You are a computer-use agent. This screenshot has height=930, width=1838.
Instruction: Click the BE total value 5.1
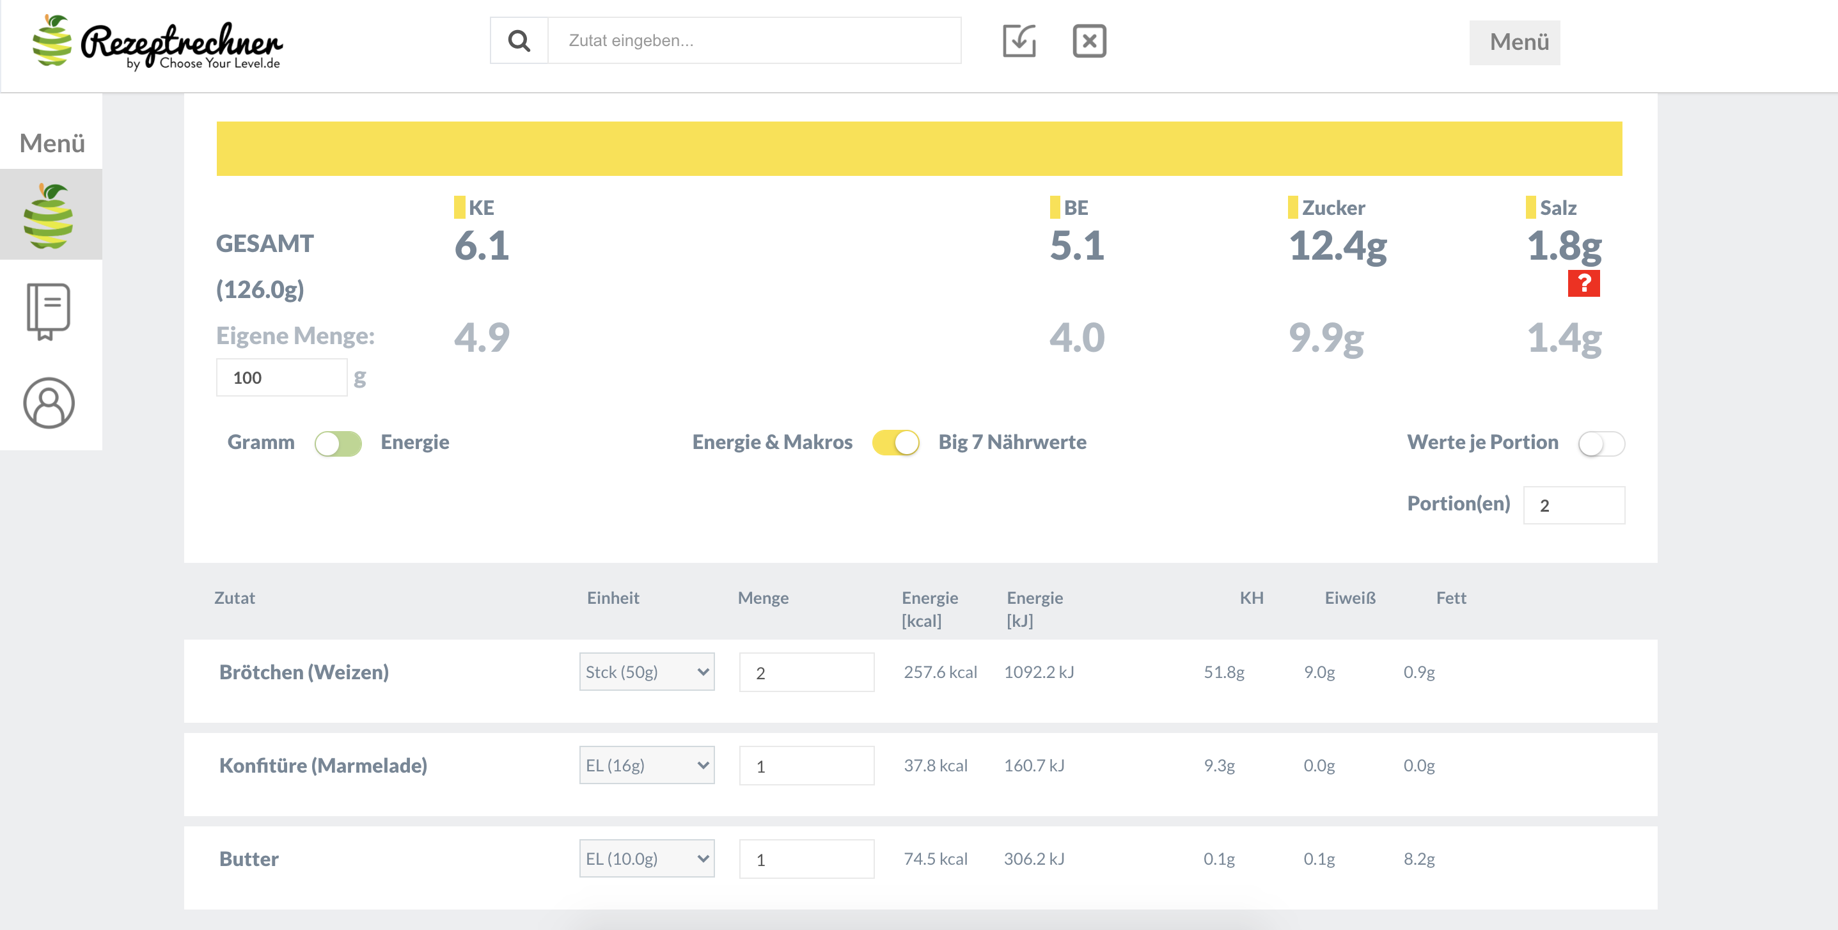point(1077,246)
